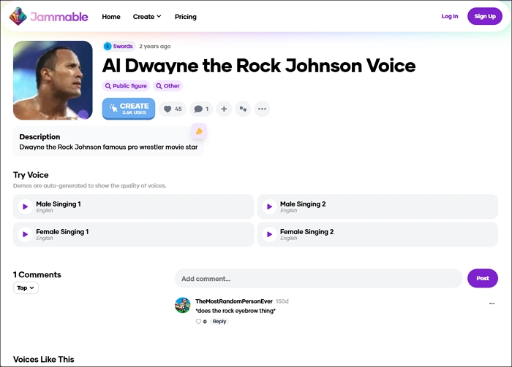Viewport: 512px width, 367px height.
Task: Click the icon button between the plus and three-dots buttons
Action: 243,109
